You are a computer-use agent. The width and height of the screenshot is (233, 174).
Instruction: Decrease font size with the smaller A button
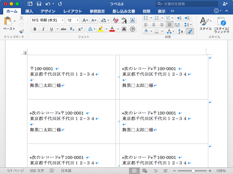coord(94,20)
